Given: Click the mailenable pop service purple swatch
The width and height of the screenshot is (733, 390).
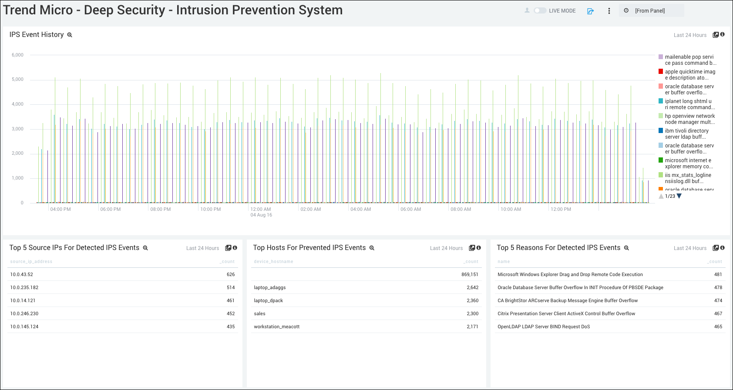Looking at the screenshot, I should (661, 57).
